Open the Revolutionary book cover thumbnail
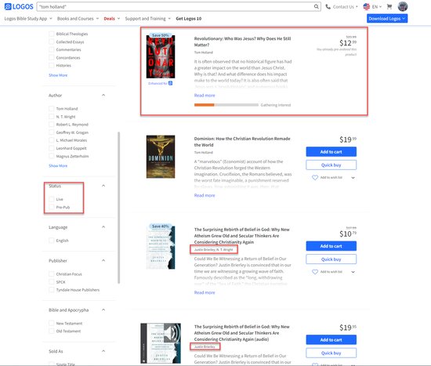The image size is (431, 366). (x=161, y=56)
